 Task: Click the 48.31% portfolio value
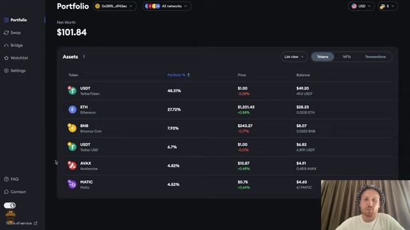pyautogui.click(x=174, y=91)
